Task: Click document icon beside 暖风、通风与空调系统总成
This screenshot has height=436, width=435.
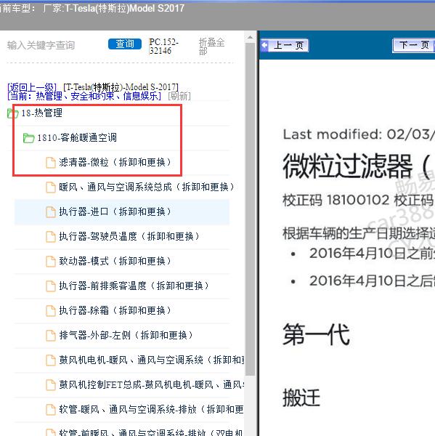Action: pos(51,187)
